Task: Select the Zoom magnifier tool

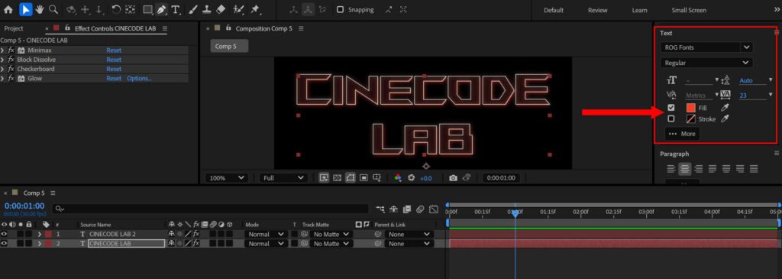Action: (53, 9)
